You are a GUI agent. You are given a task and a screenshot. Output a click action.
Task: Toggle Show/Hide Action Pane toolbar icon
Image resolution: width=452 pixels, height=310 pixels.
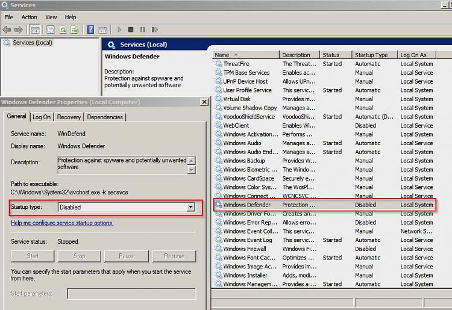(102, 29)
